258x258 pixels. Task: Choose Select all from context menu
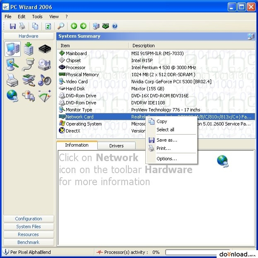click(x=171, y=130)
